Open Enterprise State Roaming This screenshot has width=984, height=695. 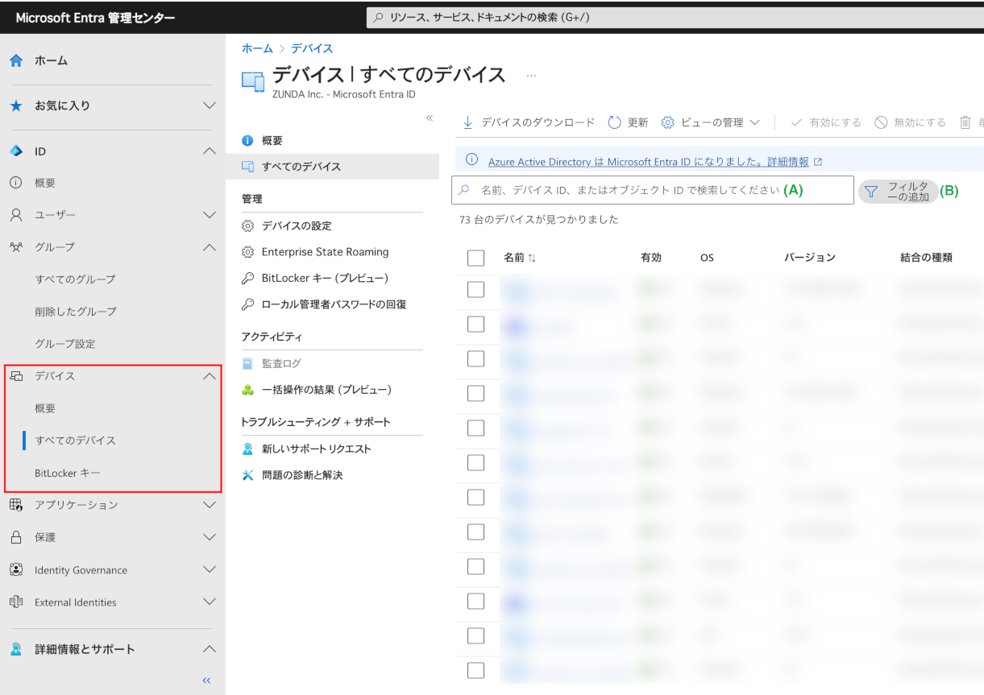tap(326, 252)
